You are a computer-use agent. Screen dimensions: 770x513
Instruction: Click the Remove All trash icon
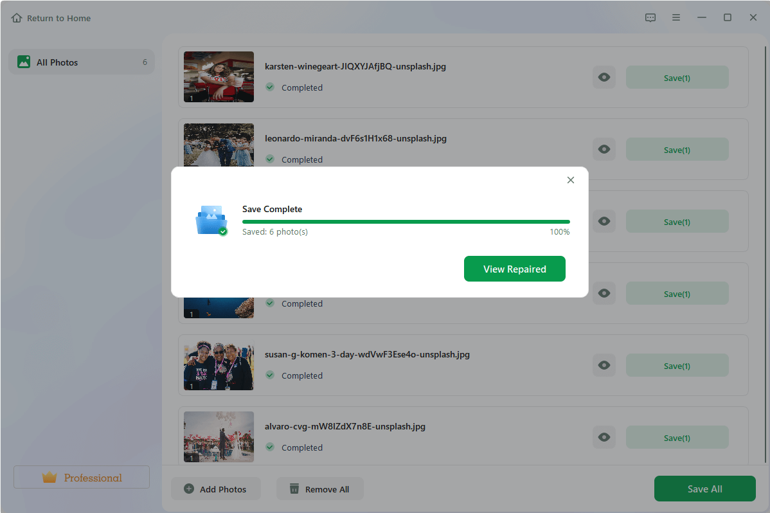[294, 489]
